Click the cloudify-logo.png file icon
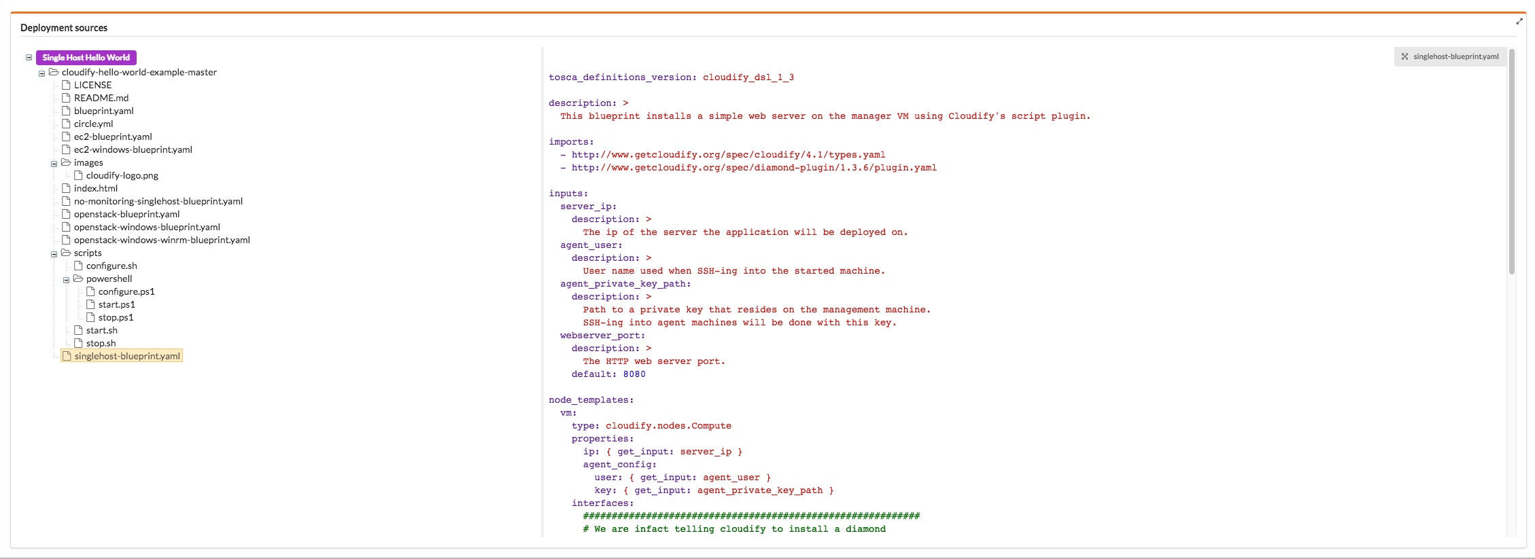Viewport: 1535px width, 559px height. coord(78,175)
